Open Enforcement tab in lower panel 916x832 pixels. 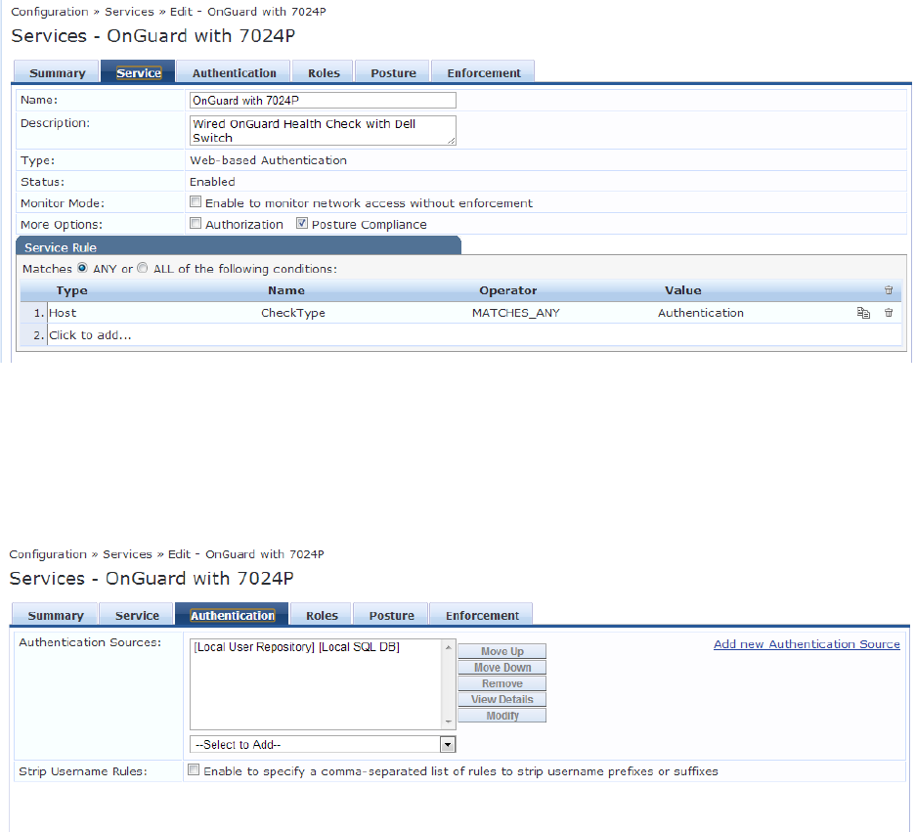tap(482, 615)
